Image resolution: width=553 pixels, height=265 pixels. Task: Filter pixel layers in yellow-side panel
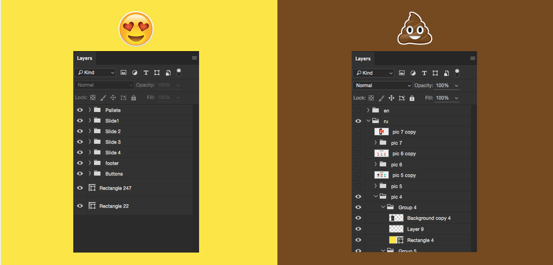124,73
